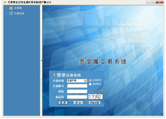Viewport: 166px width, 119px height.
Task: Focus the 验证码 input field
Action: (77, 97)
